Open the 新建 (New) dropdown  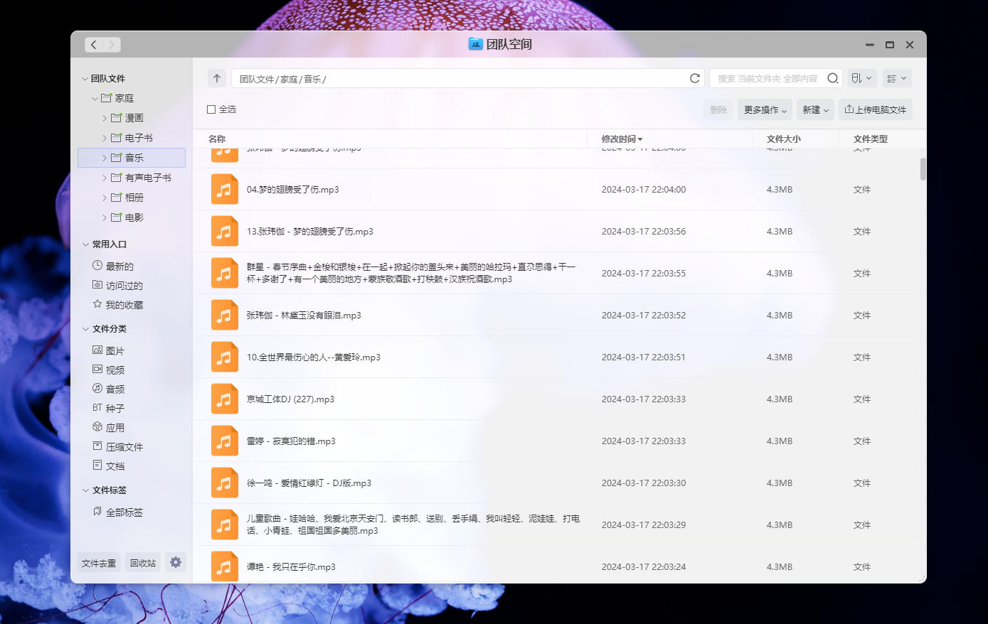coord(815,109)
